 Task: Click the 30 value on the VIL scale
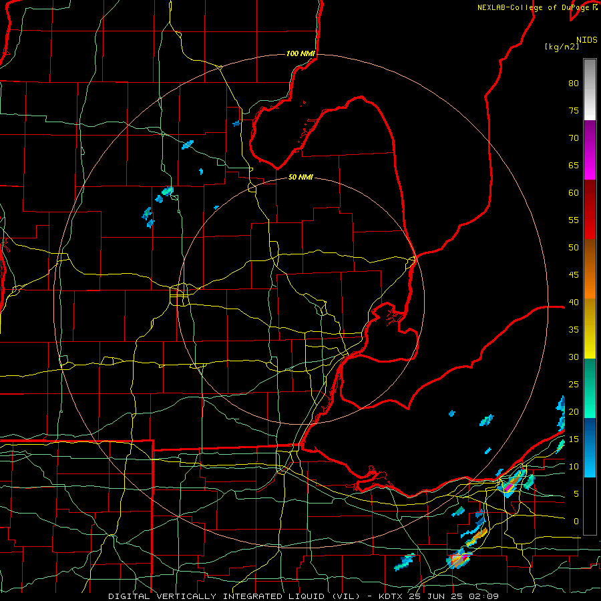(x=574, y=357)
